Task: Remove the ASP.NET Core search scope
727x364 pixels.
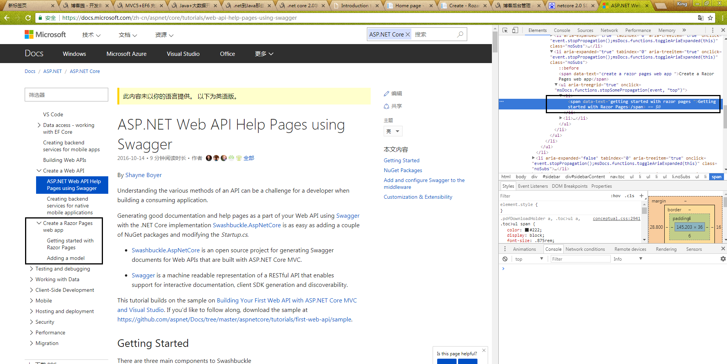Action: [408, 34]
